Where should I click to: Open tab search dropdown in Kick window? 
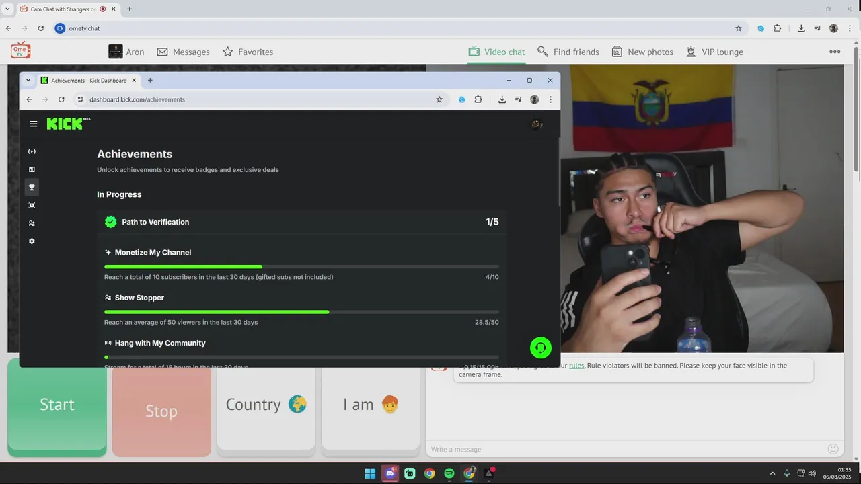point(28,80)
